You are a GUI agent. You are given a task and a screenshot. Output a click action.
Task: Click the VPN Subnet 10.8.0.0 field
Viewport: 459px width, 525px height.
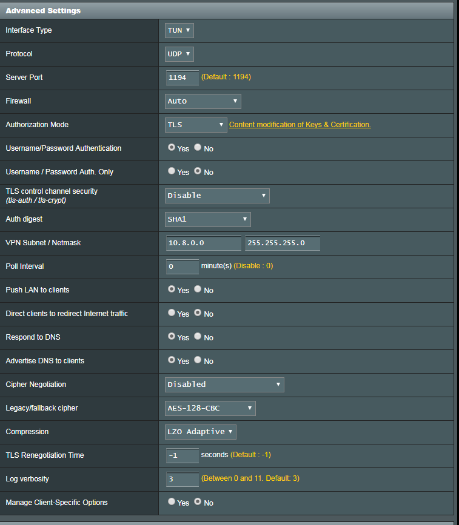[x=204, y=243]
